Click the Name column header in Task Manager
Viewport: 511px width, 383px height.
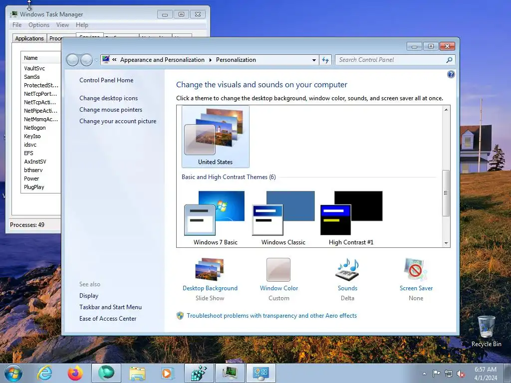(x=41, y=58)
